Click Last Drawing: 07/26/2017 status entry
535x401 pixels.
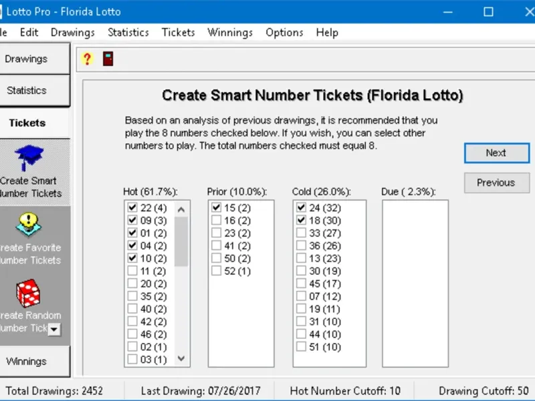(x=201, y=390)
